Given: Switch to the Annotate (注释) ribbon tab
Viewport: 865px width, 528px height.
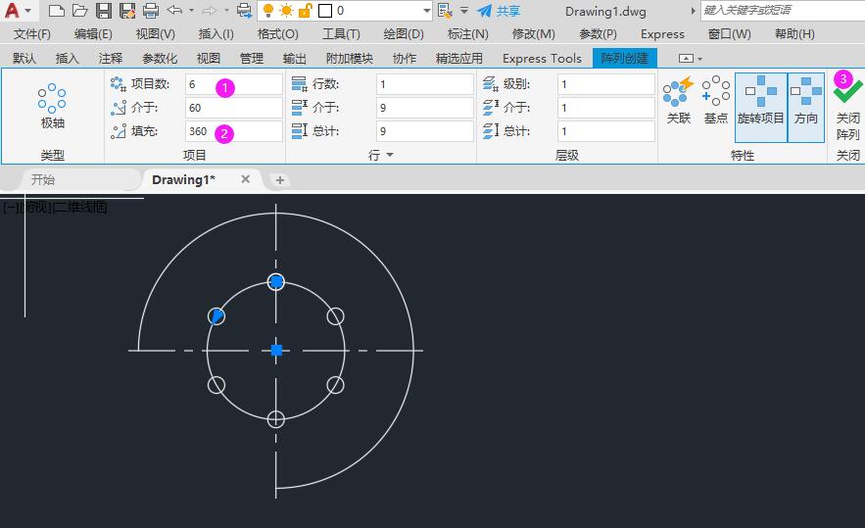Looking at the screenshot, I should click(x=111, y=58).
